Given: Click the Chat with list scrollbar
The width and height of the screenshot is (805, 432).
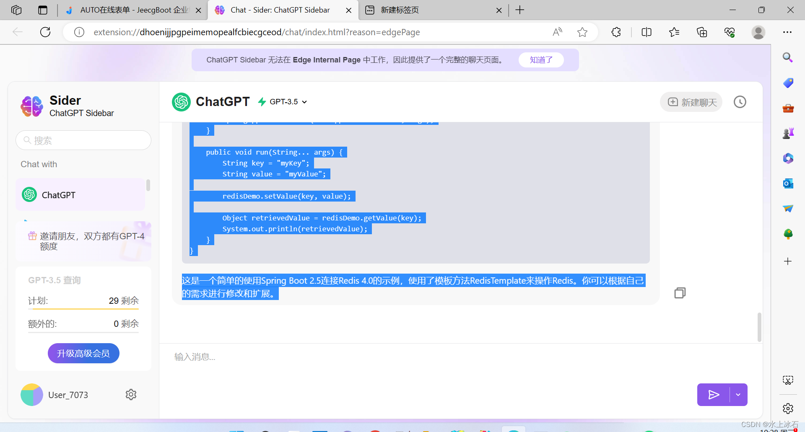Looking at the screenshot, I should coord(148,185).
